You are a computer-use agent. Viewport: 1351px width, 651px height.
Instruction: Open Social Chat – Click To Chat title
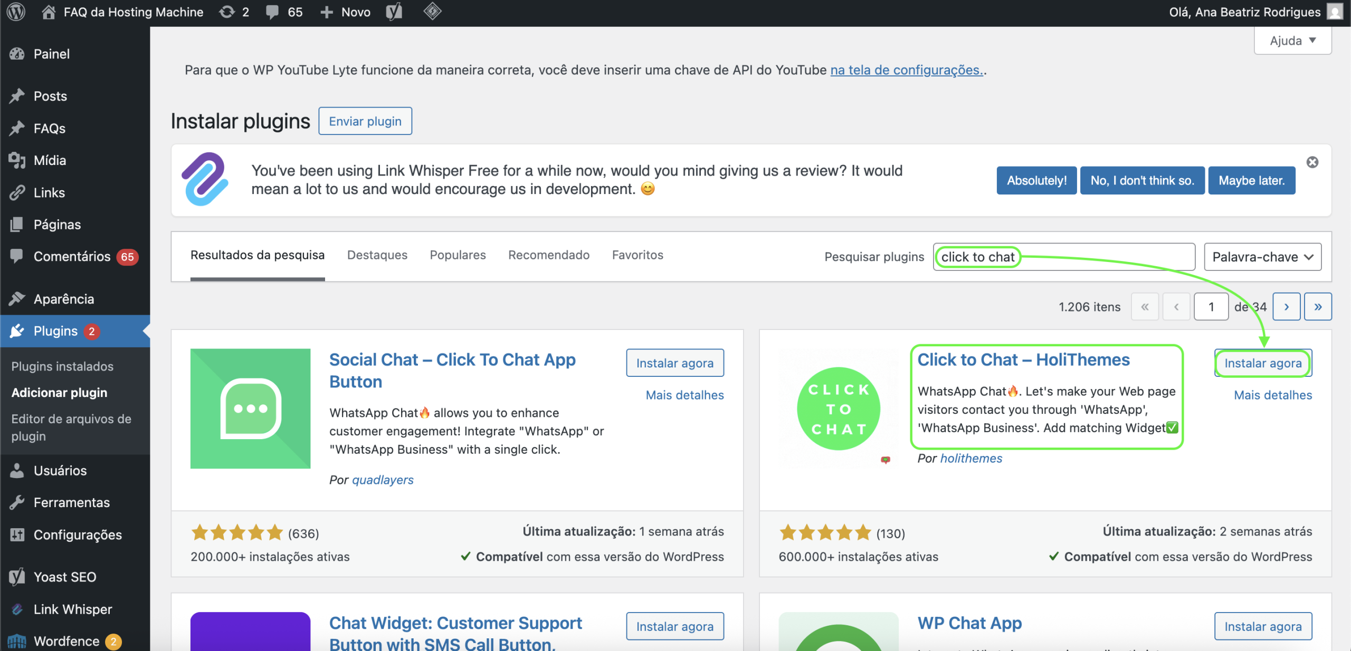click(x=452, y=371)
